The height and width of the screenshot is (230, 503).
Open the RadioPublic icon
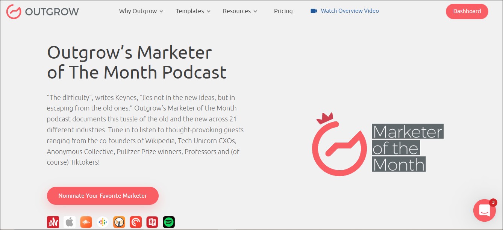click(152, 222)
